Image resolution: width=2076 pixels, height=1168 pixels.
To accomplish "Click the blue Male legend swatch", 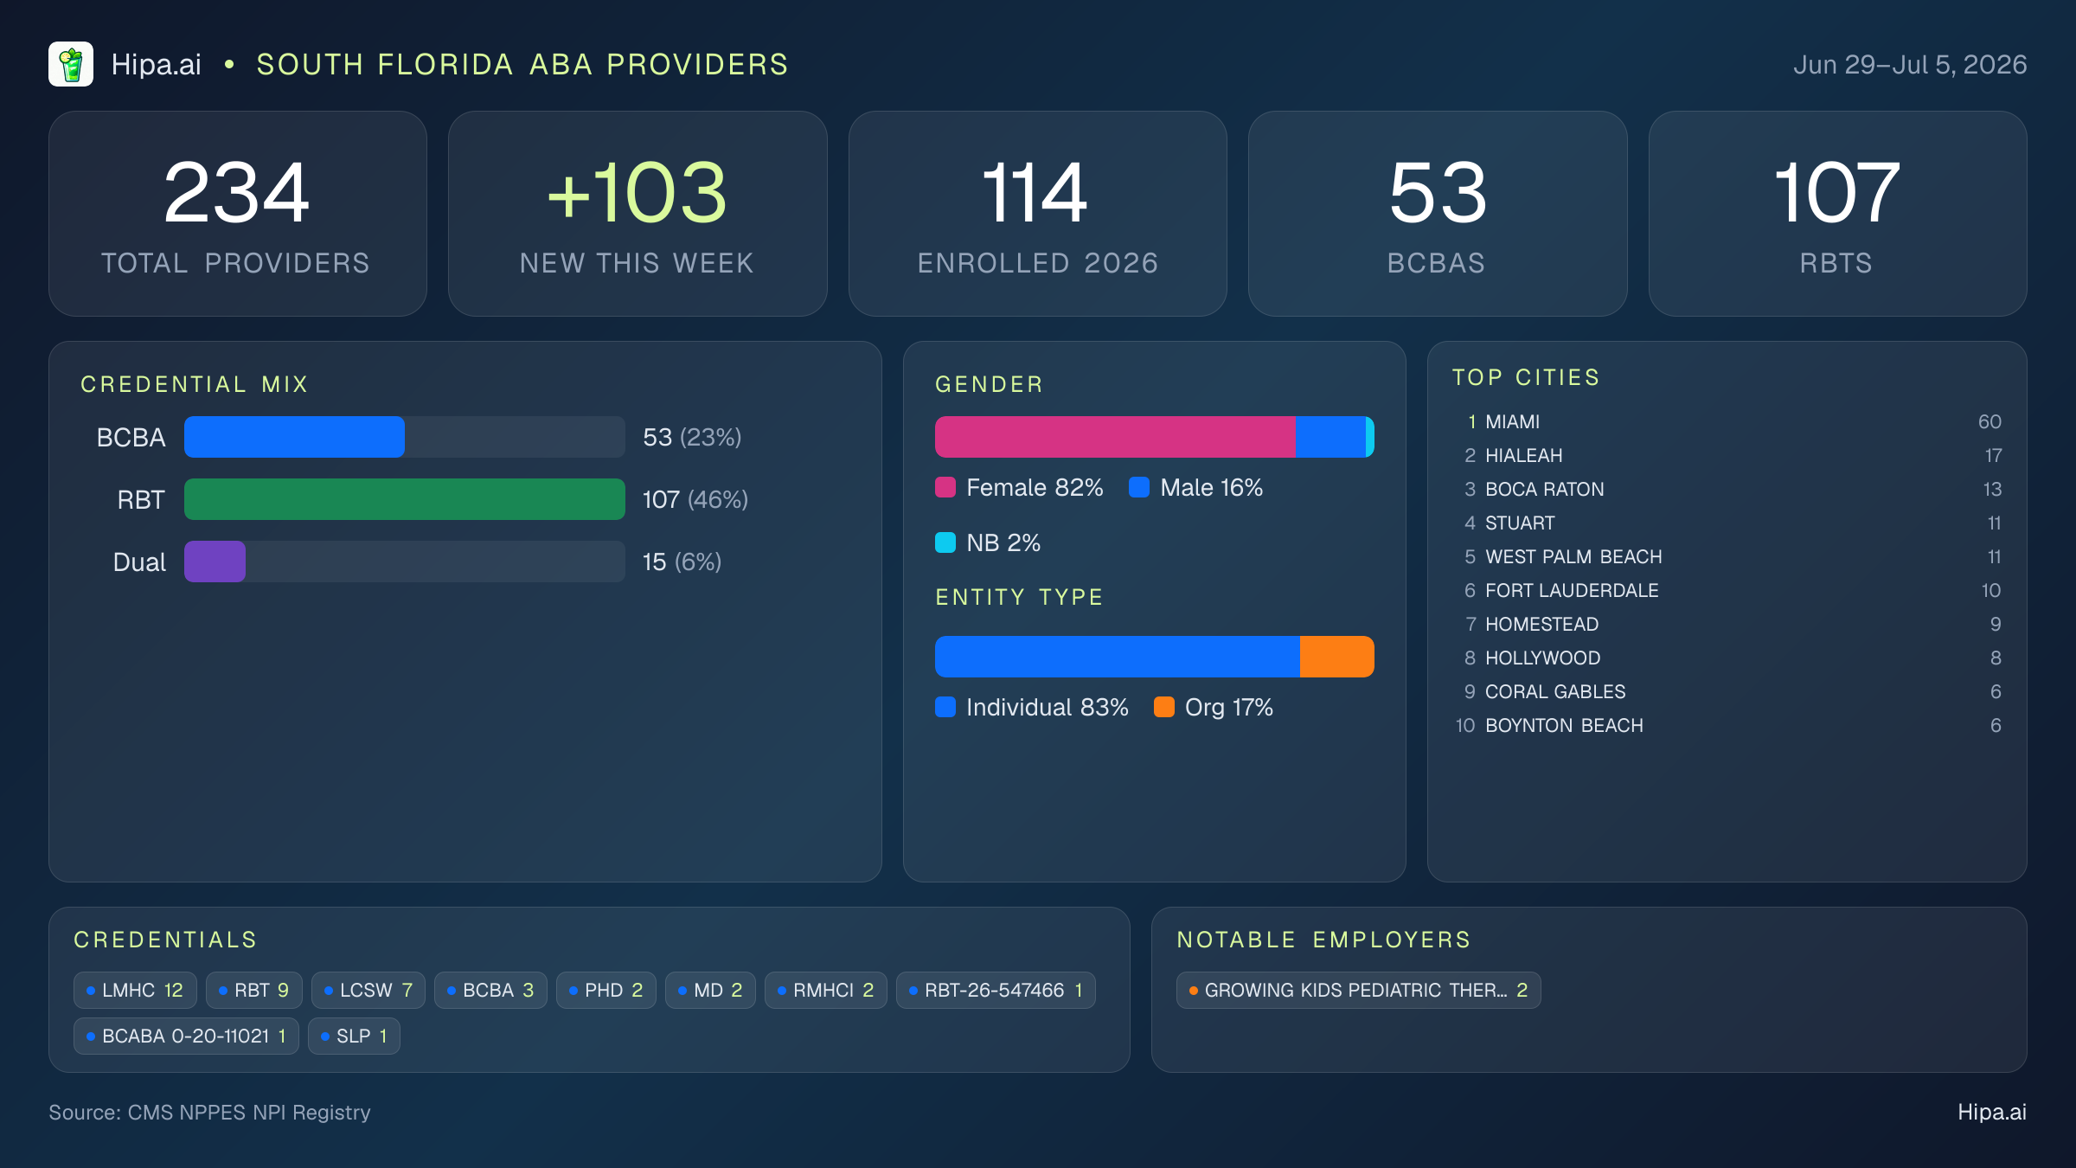I will (x=1139, y=487).
